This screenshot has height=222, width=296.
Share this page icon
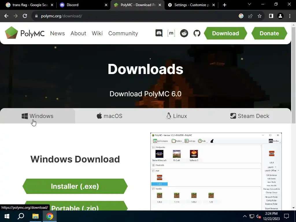250,16
